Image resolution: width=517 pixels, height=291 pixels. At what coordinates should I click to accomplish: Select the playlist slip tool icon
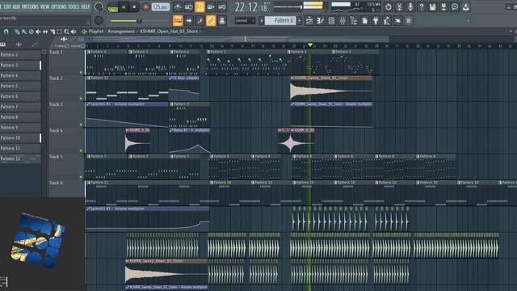(45, 32)
